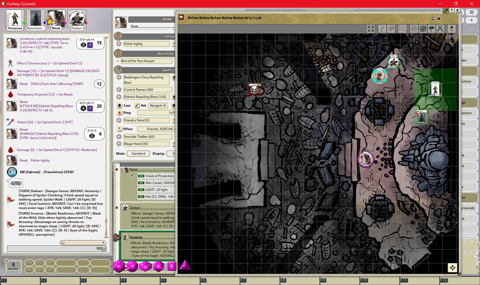Apply the -2 modifier button
Image resolution: width=480 pixels, height=285 pixels.
(x=40, y=270)
